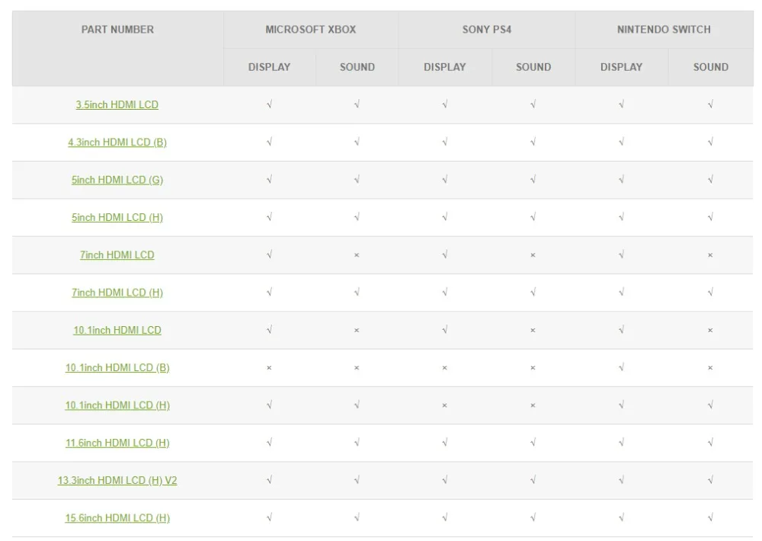
Task: Click the DISPLAY subheader under Microsoft Xbox
Action: (x=269, y=67)
